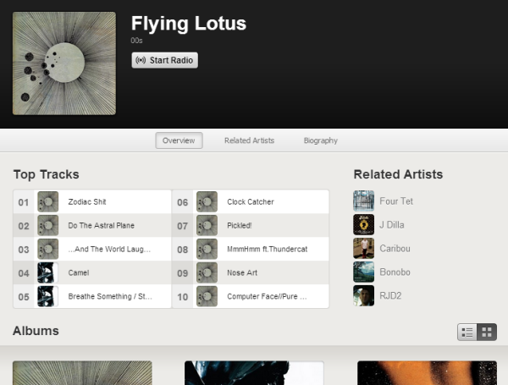Click Zodiac Shit track artwork
This screenshot has width=508, height=385.
pos(48,202)
